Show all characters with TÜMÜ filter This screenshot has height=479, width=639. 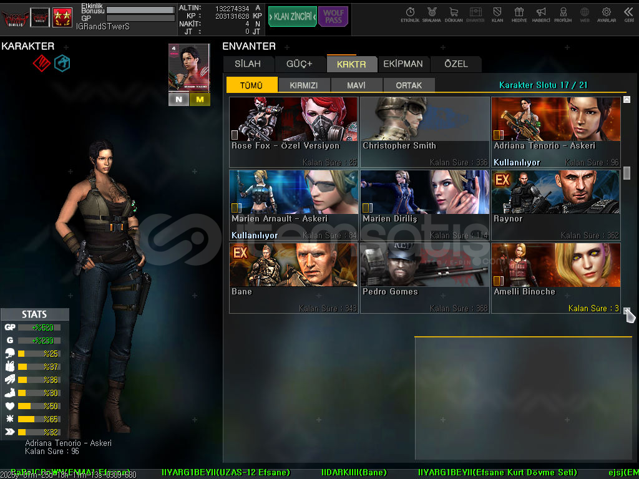point(251,85)
